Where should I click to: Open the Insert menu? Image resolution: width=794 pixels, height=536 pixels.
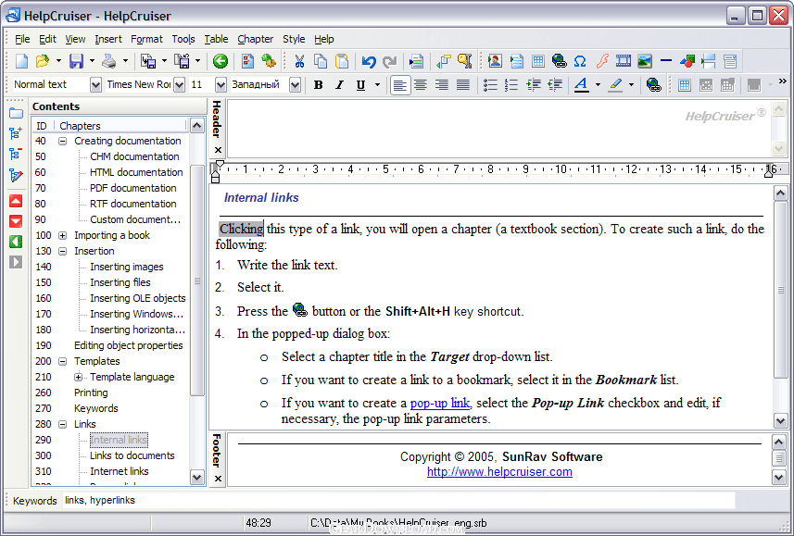(107, 39)
